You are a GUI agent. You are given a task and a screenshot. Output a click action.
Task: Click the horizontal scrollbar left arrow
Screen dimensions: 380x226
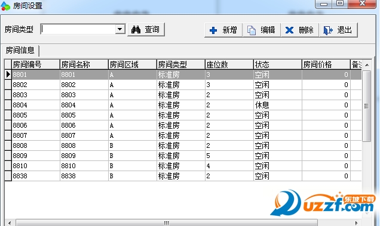coord(10,222)
